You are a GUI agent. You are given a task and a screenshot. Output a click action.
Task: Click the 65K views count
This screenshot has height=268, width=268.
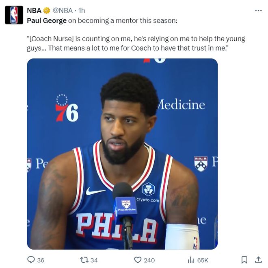click(203, 260)
